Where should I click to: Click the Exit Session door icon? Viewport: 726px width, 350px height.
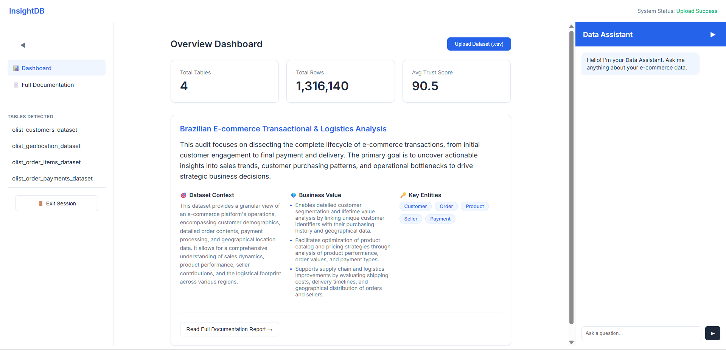pyautogui.click(x=41, y=203)
